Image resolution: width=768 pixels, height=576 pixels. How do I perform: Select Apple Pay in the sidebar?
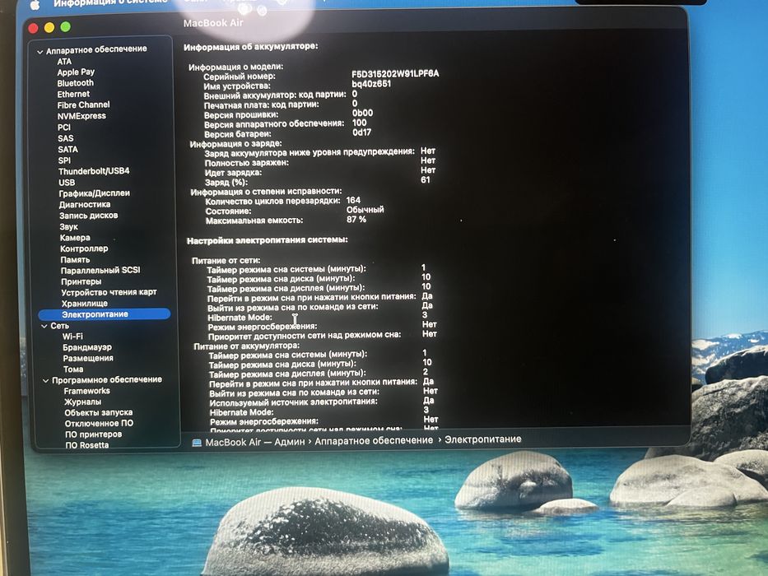pyautogui.click(x=76, y=72)
